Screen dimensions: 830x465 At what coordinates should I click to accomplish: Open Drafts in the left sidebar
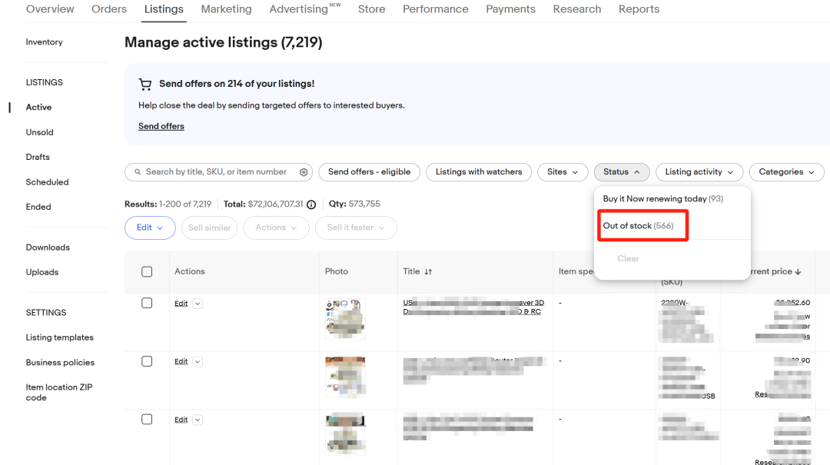coord(38,157)
